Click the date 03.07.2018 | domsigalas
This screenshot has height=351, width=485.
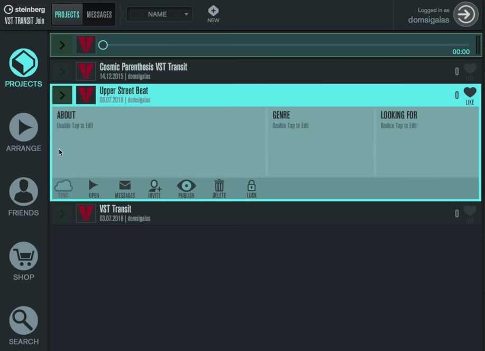125,219
